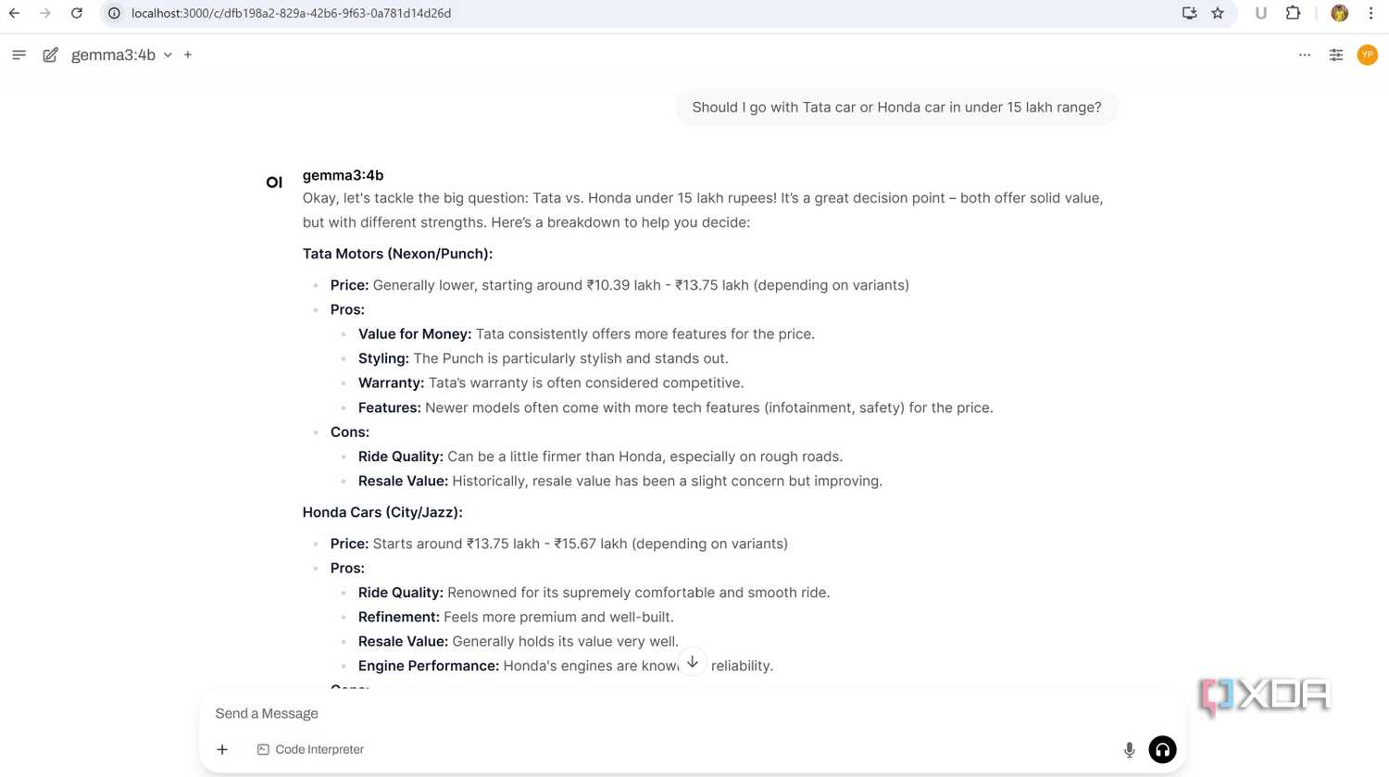The image size is (1389, 777).
Task: Click the Tata Resale Value 'Historically' bullet
Action: point(620,482)
